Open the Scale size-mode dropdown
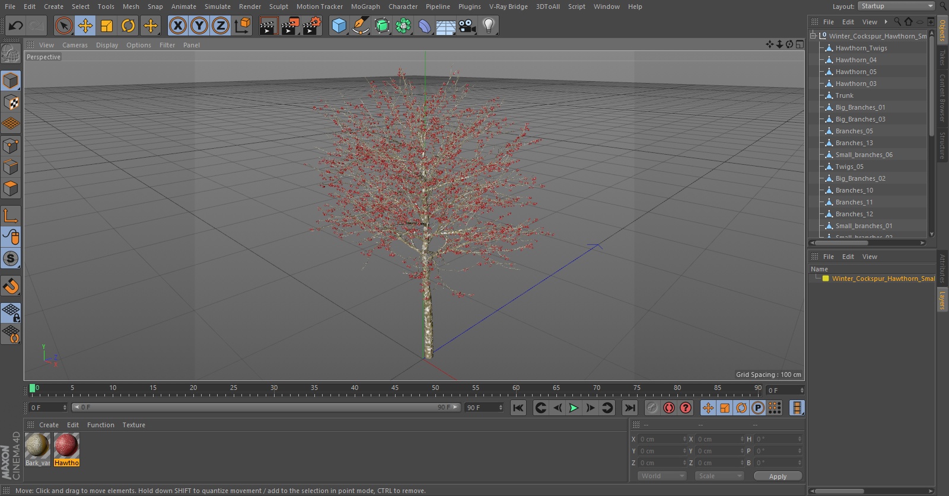Screen dimensions: 949x496 (719, 476)
